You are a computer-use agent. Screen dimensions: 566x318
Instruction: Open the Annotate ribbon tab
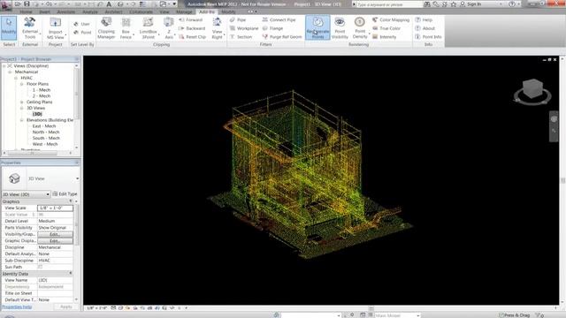(x=66, y=11)
